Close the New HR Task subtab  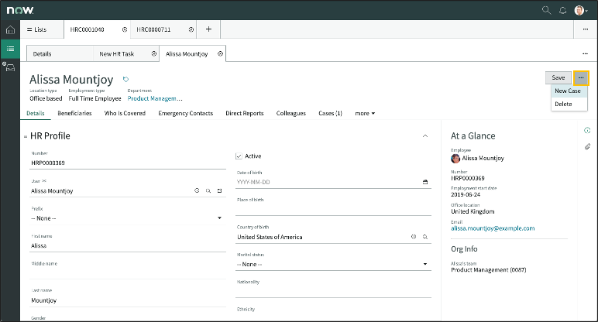[x=153, y=53]
